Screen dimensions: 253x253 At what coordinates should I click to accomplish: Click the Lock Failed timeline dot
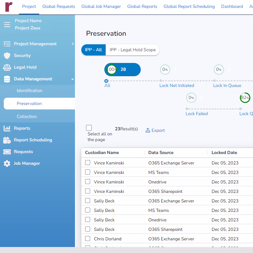click(x=187, y=109)
